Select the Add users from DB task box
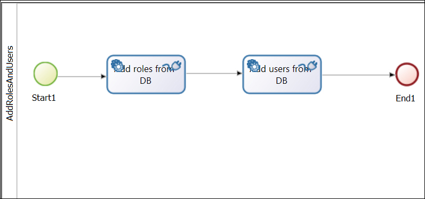Image resolution: width=425 pixels, height=199 pixels. [282, 75]
